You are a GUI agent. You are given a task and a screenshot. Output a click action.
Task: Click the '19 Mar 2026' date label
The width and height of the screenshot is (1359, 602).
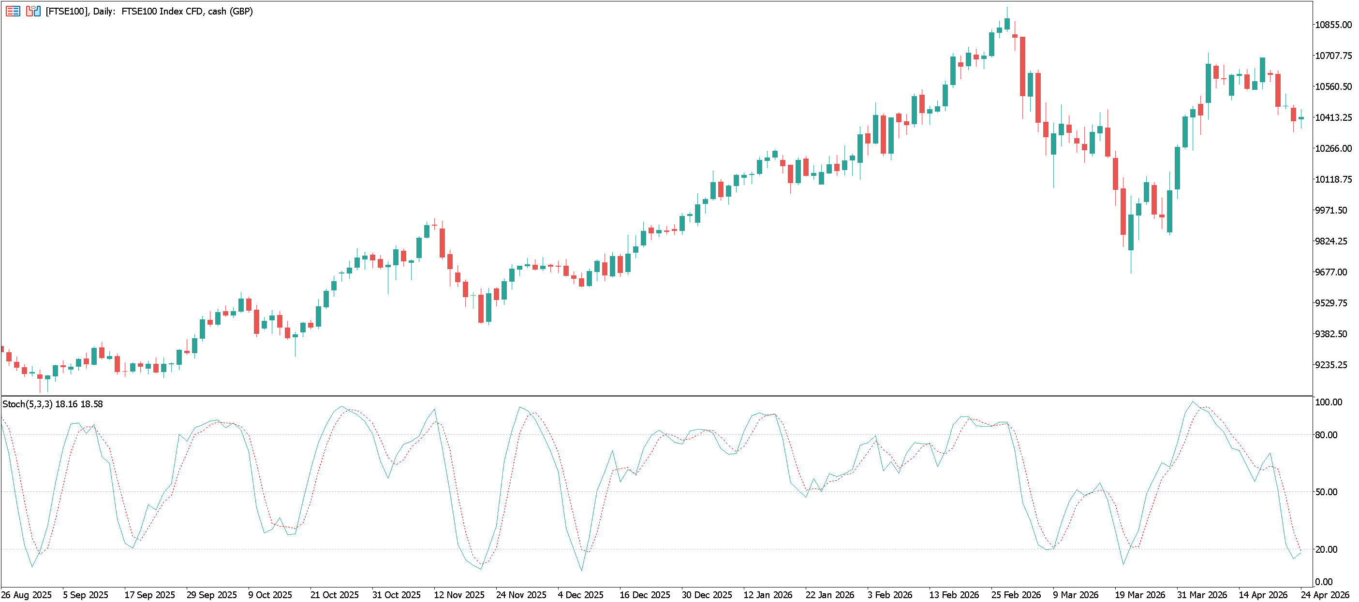coord(1140,595)
